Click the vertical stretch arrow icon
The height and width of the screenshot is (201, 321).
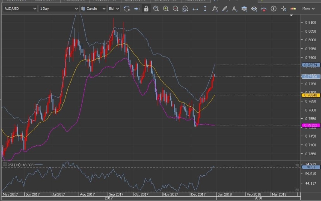205,9
